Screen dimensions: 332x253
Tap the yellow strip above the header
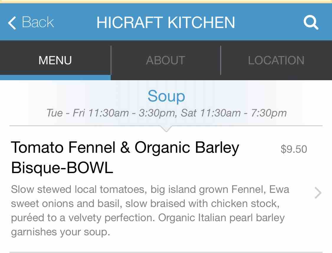click(166, 1)
